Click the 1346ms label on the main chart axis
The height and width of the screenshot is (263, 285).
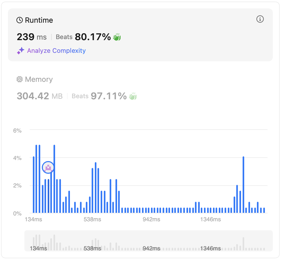[211, 219]
